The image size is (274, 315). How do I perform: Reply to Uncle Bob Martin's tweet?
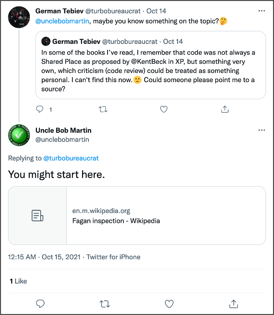[40, 304]
